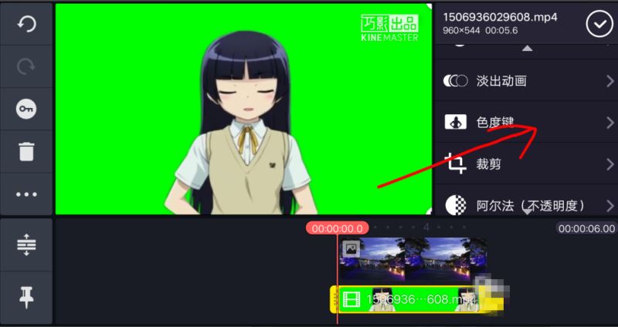Image resolution: width=618 pixels, height=327 pixels.
Task: Open 裁剪 crop option
Action: (527, 163)
